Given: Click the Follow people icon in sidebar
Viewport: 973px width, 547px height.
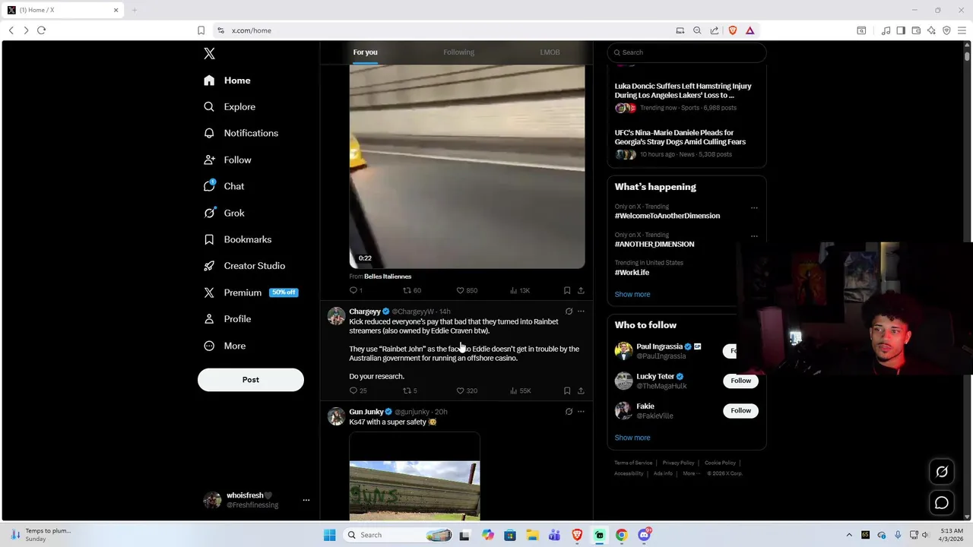Looking at the screenshot, I should point(209,160).
